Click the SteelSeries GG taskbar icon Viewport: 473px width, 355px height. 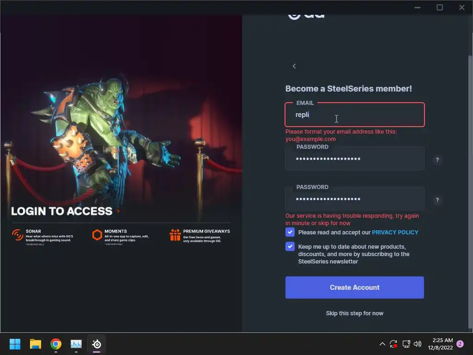tap(97, 344)
